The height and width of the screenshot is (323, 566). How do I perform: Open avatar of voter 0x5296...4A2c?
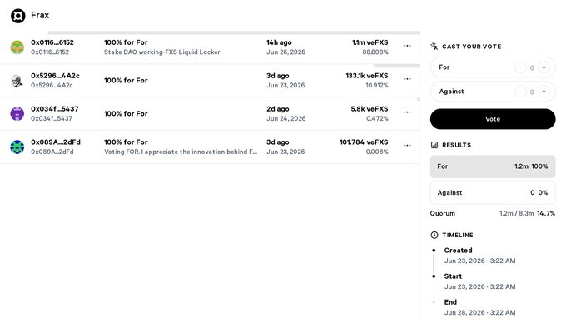17,81
